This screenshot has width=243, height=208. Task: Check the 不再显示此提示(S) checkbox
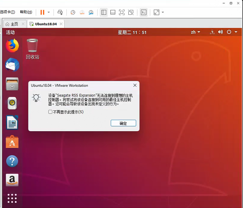click(x=50, y=112)
